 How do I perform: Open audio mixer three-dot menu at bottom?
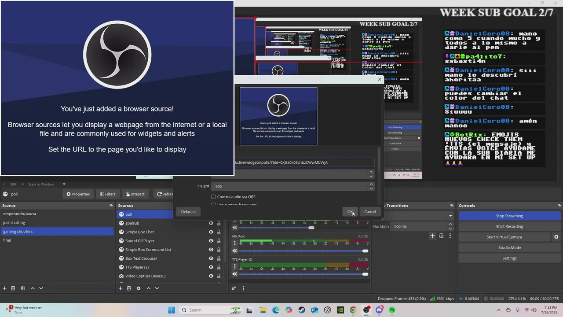coord(243,288)
